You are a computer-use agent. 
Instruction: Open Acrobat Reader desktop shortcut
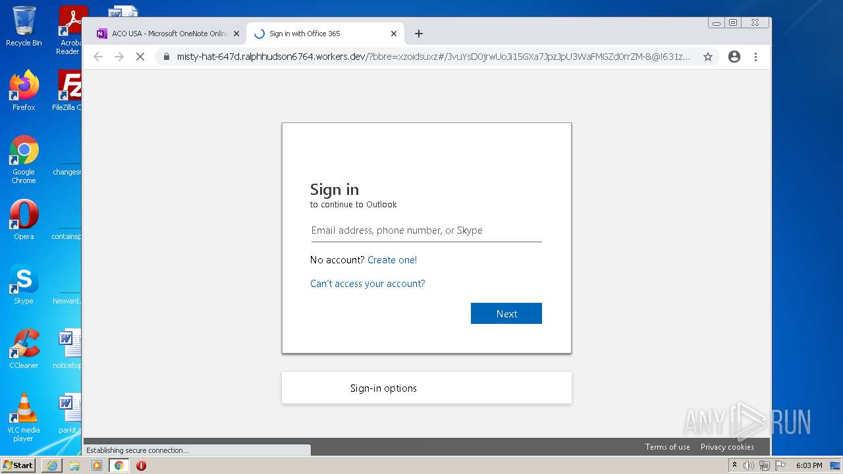70,30
